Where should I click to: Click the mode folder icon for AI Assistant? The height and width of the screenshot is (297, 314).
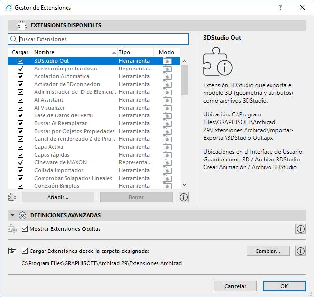coord(167,100)
